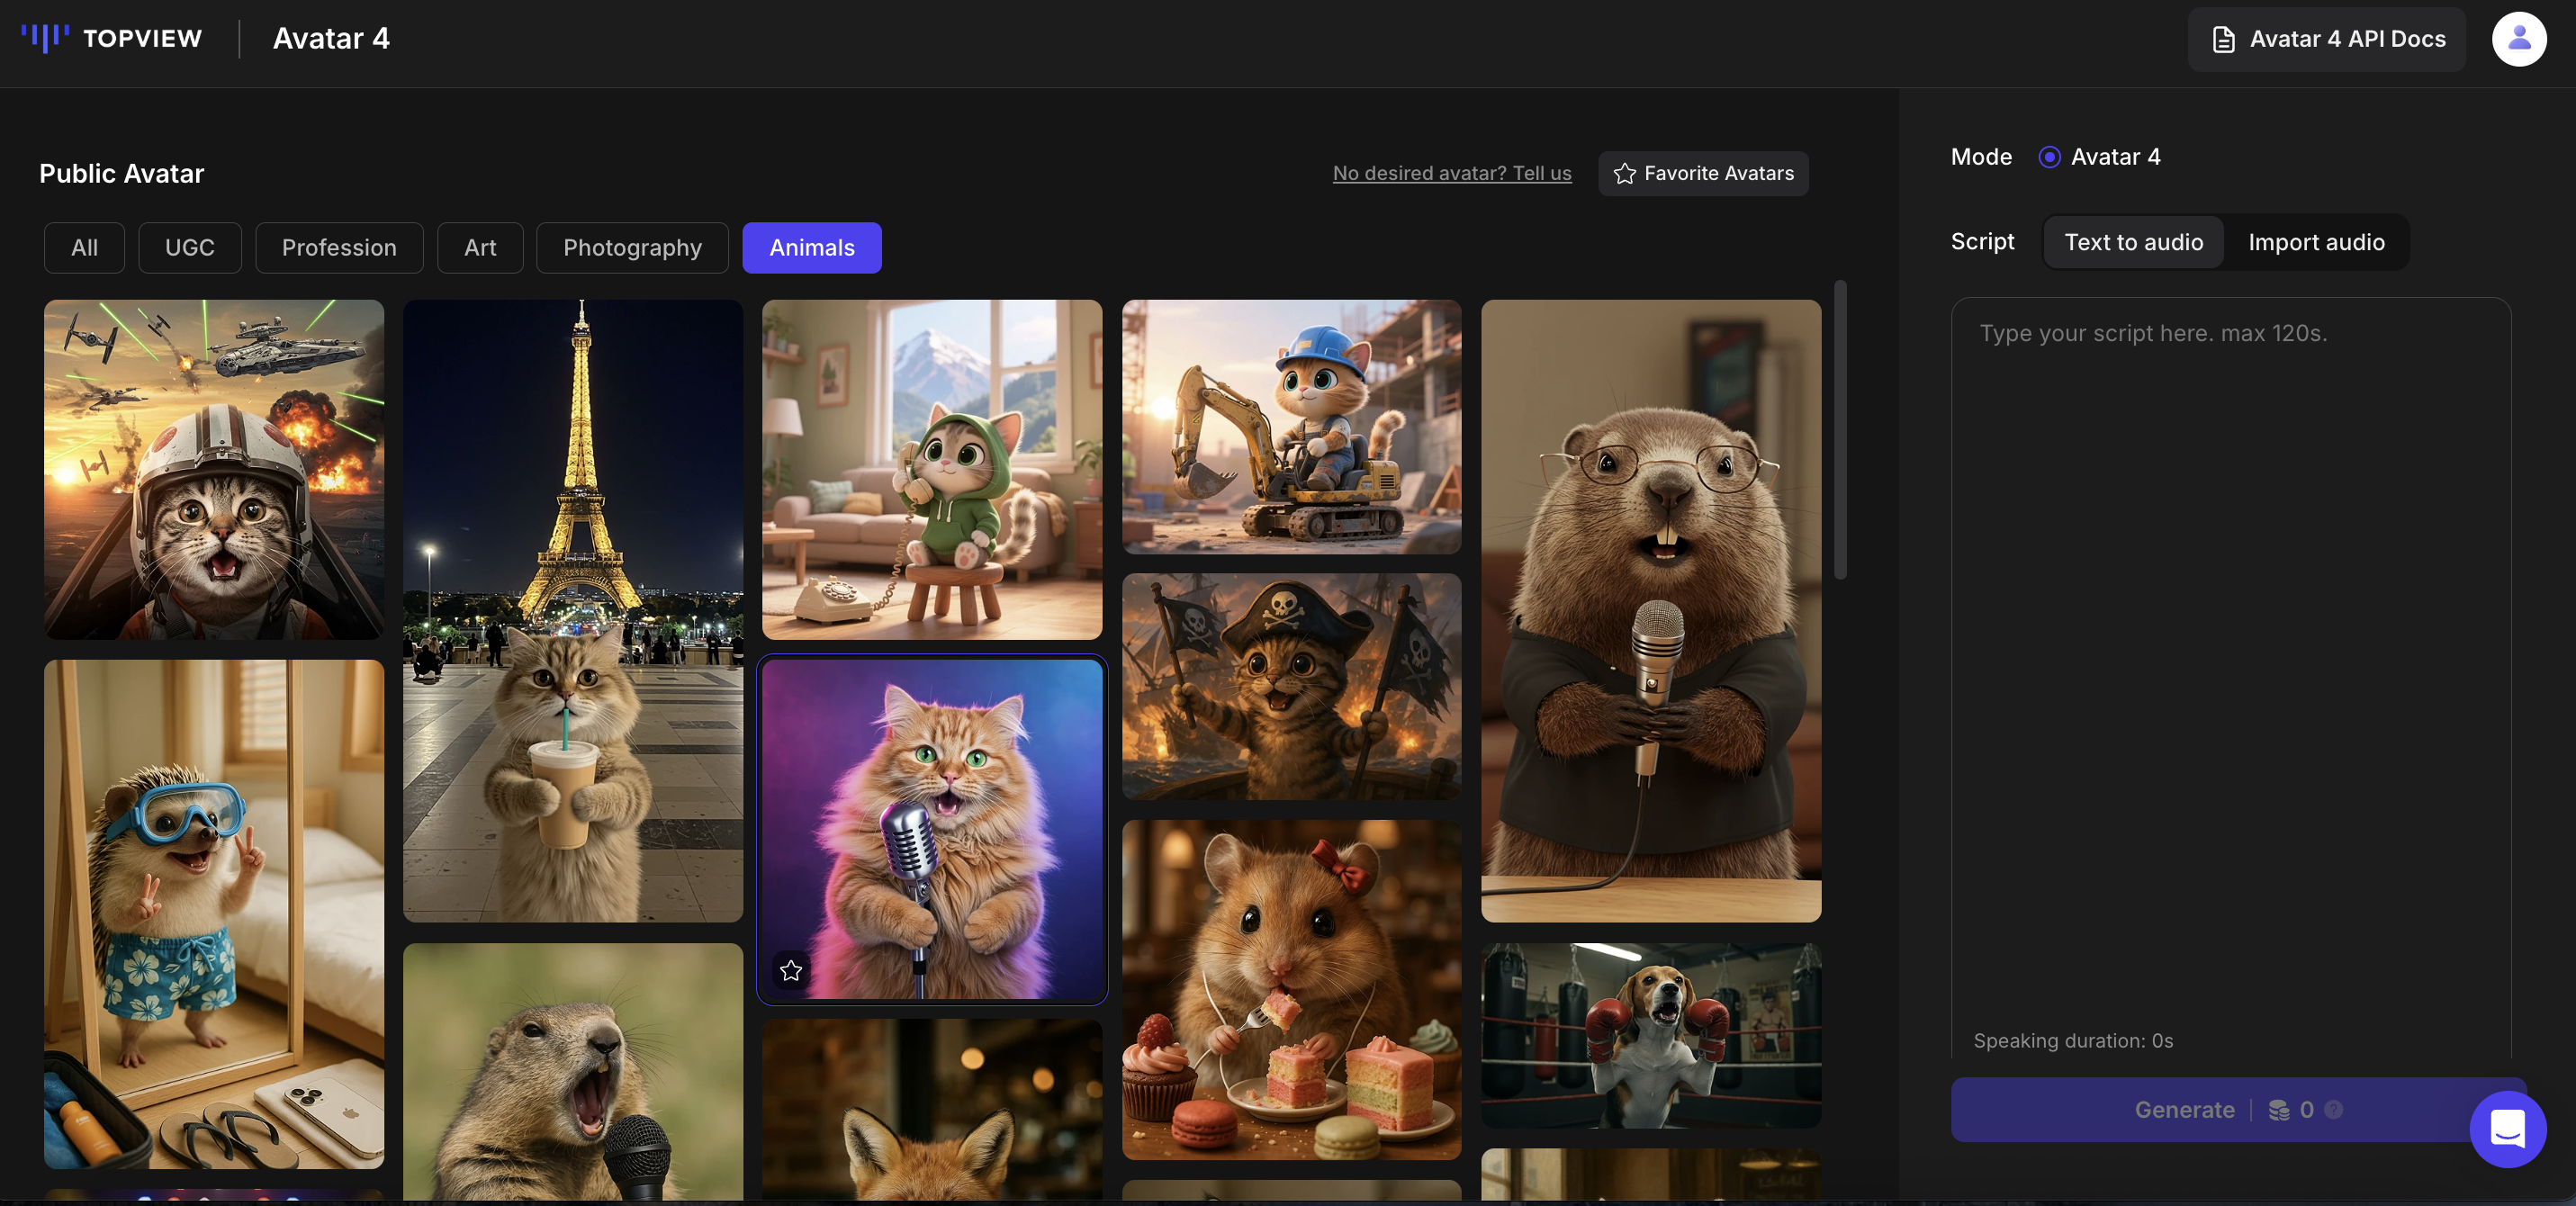Choose the beaver with microphone avatar
The height and width of the screenshot is (1206, 2576).
[1650, 610]
